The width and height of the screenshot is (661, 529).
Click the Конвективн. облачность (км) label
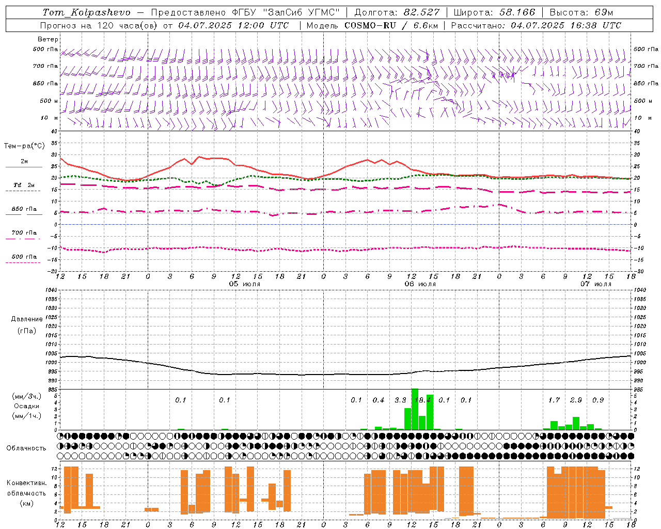pyautogui.click(x=26, y=493)
